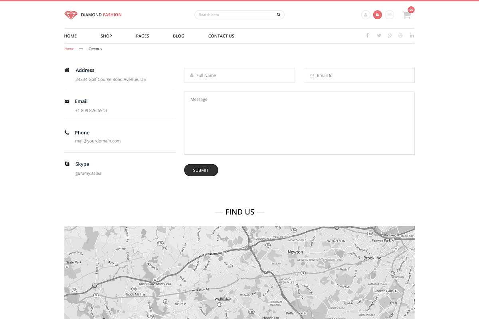Image resolution: width=479 pixels, height=319 pixels.
Task: Click the phone icon beside Phone
Action: point(67,132)
